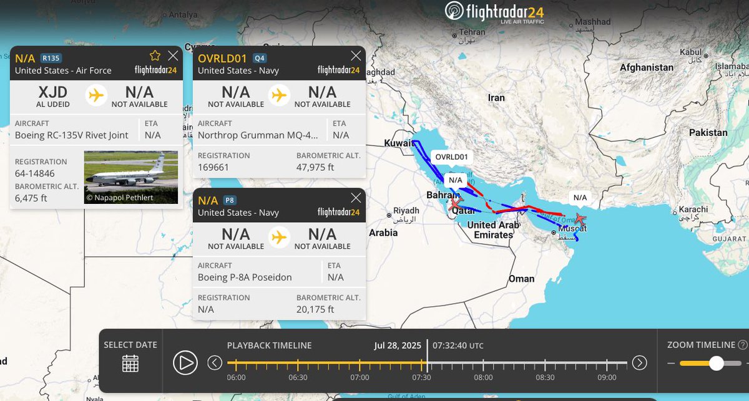Click the 47,975 ft barometric altitude
Screen dimensions: 749x401
[x=315, y=167]
